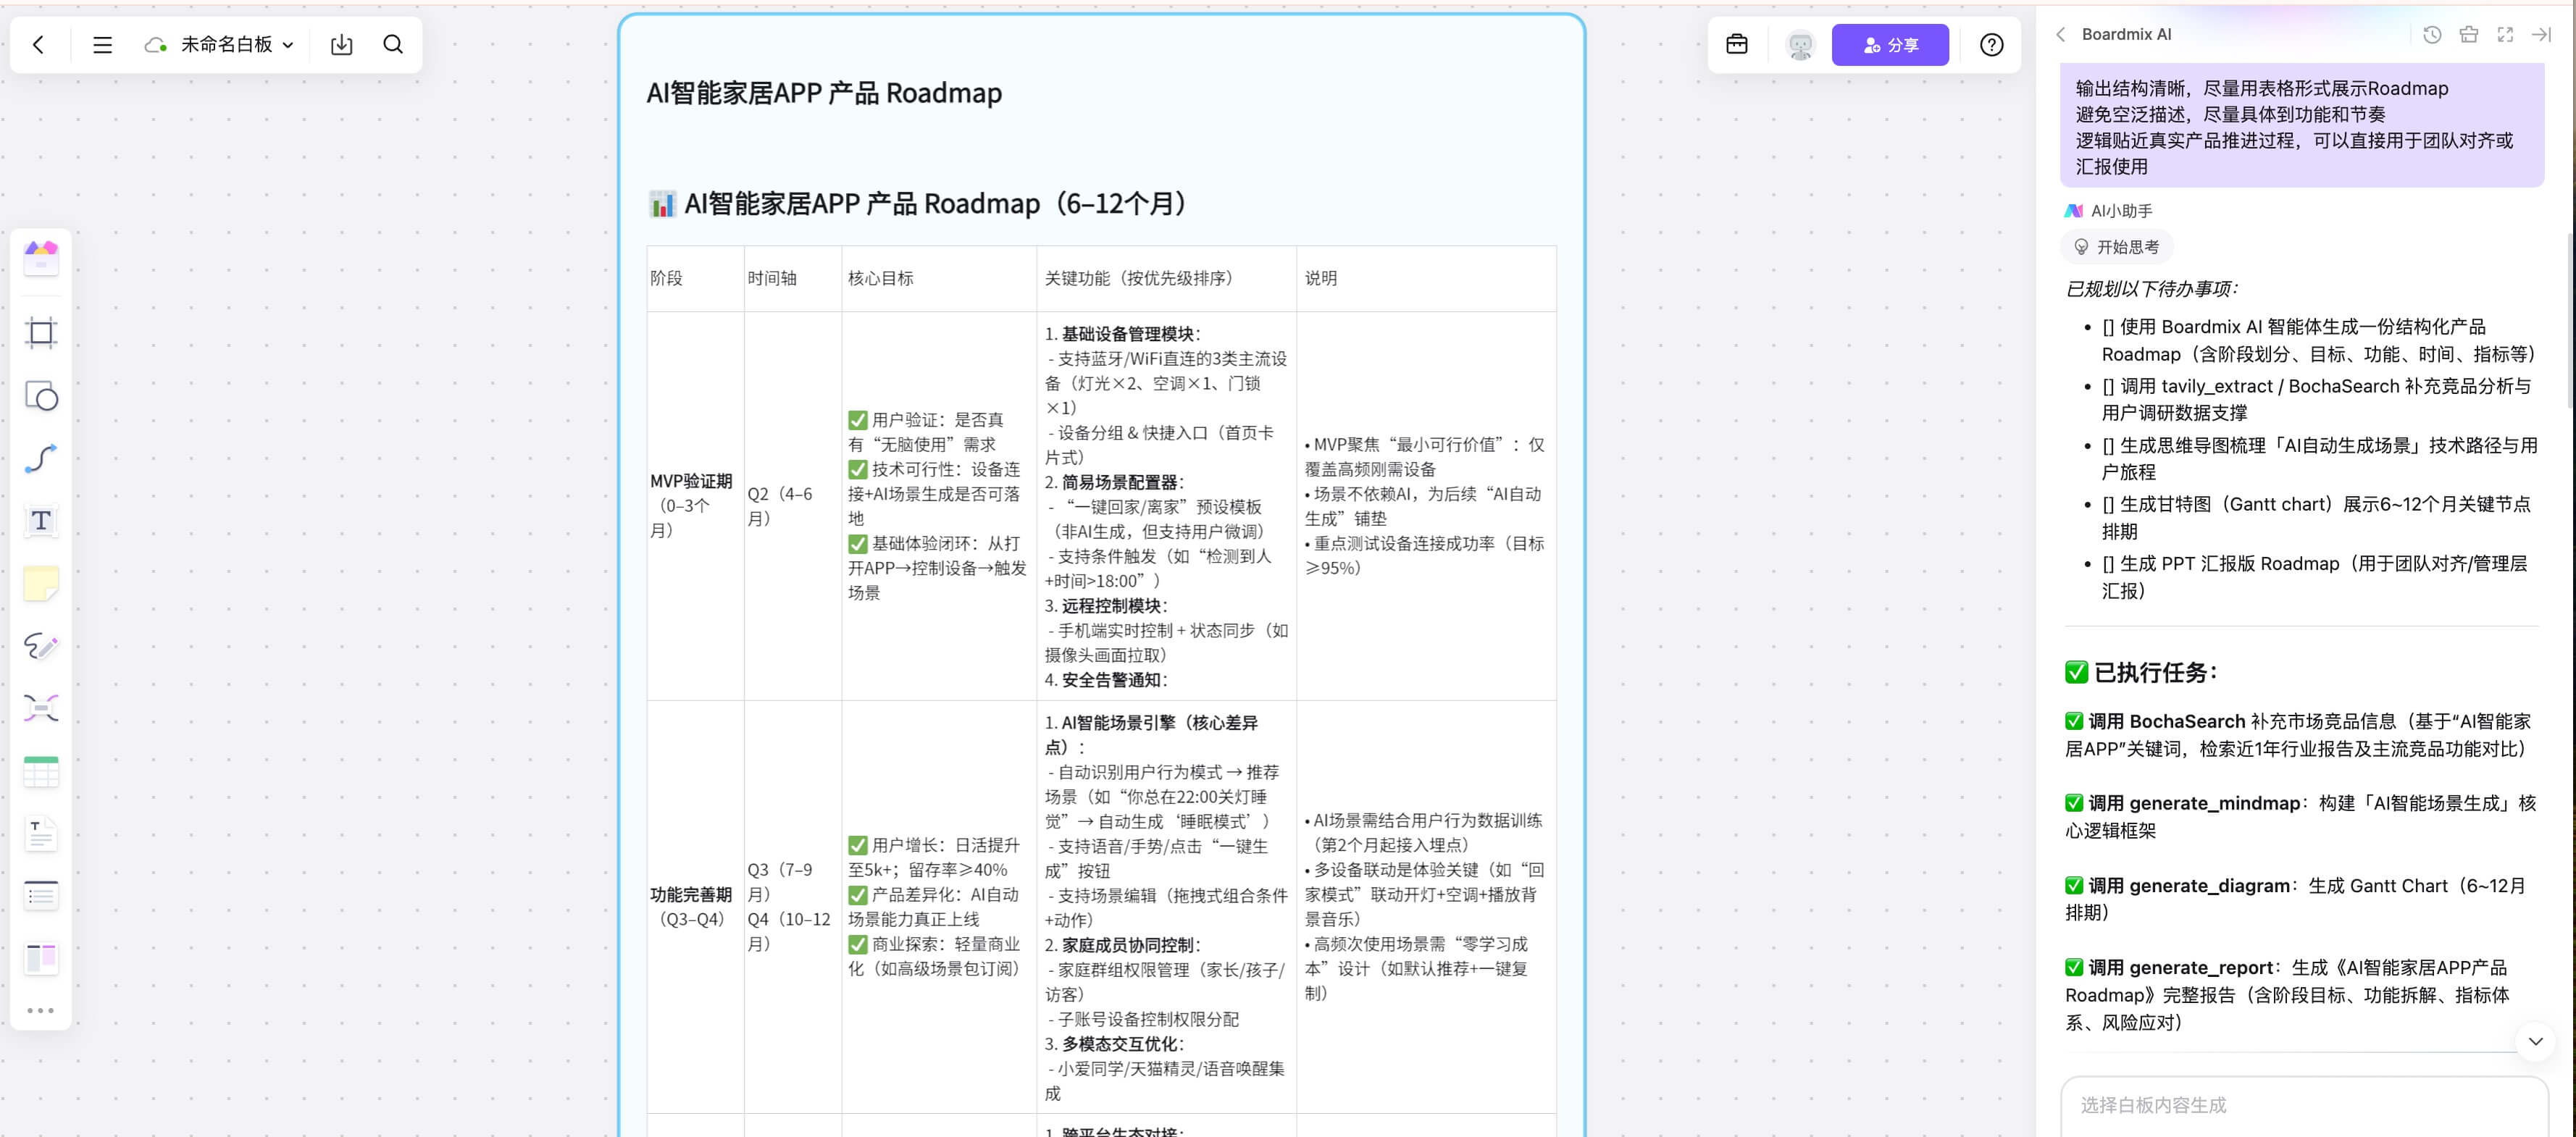Screen dimensions: 2576x1137
Task: Click the 调用 generate_diagram executed task
Action: click(x=2296, y=899)
